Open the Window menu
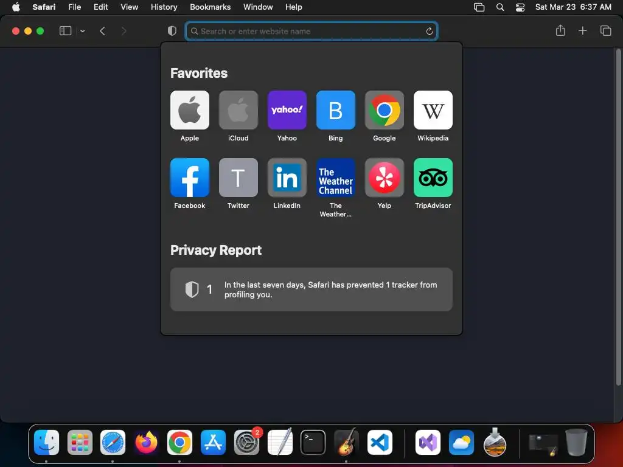This screenshot has width=623, height=467. (x=258, y=7)
